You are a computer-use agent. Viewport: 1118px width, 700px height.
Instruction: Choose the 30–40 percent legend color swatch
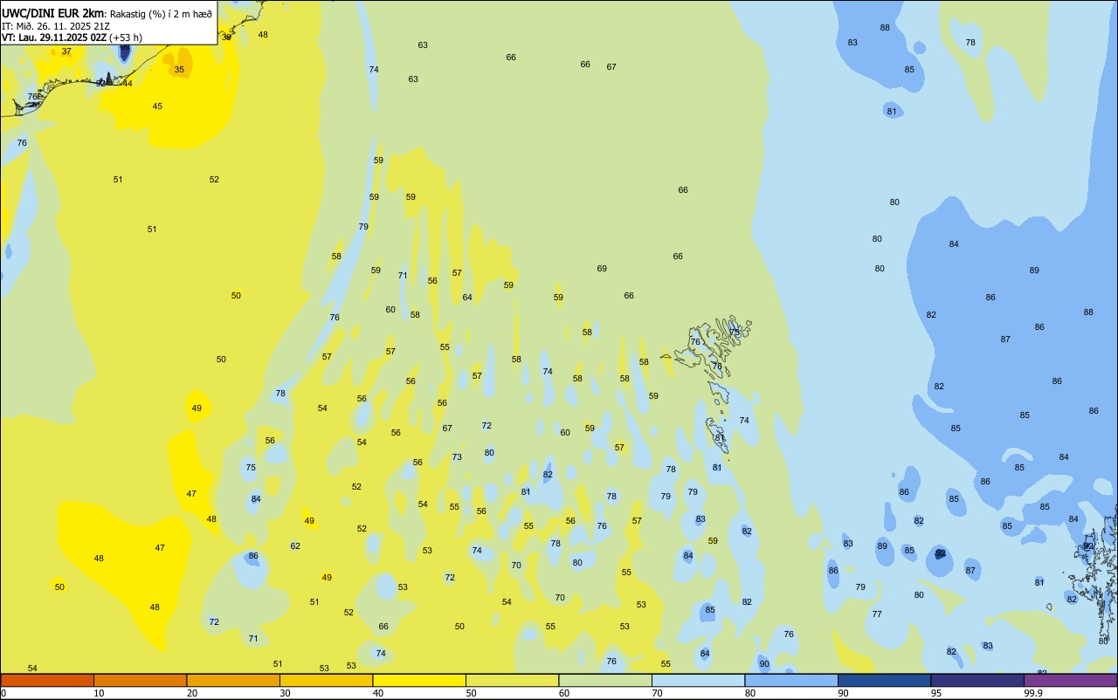pos(326,680)
